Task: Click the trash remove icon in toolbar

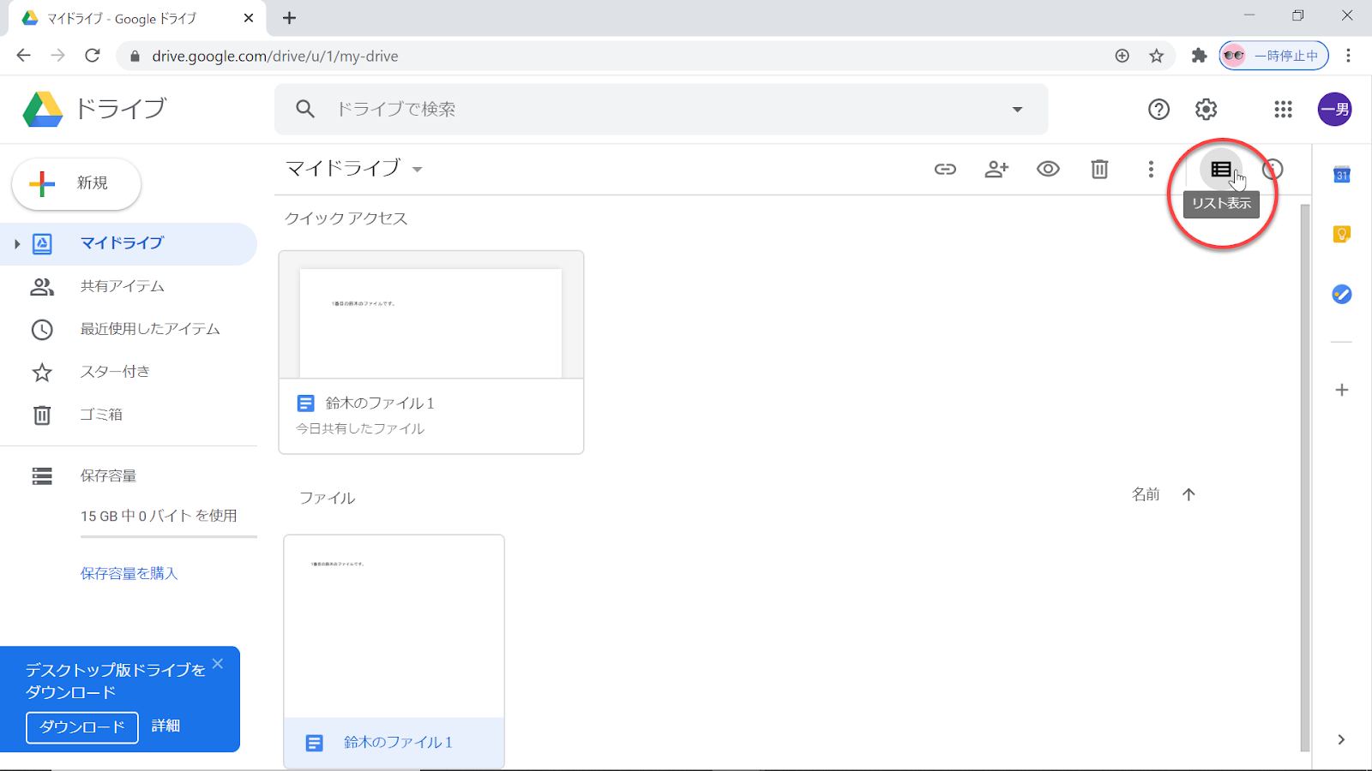Action: tap(1099, 169)
